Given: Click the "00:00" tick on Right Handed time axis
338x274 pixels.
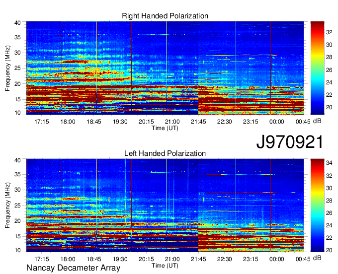Looking at the screenshot, I should pos(276,122).
